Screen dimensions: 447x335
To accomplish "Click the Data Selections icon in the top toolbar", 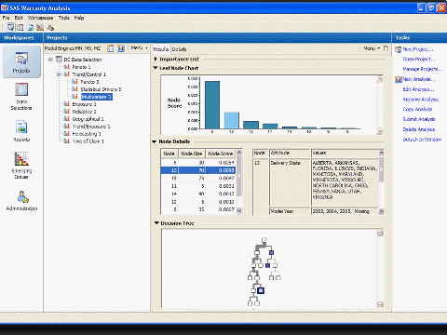I will 20,27.
